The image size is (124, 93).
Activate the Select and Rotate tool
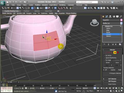pyautogui.click(x=35, y=8)
